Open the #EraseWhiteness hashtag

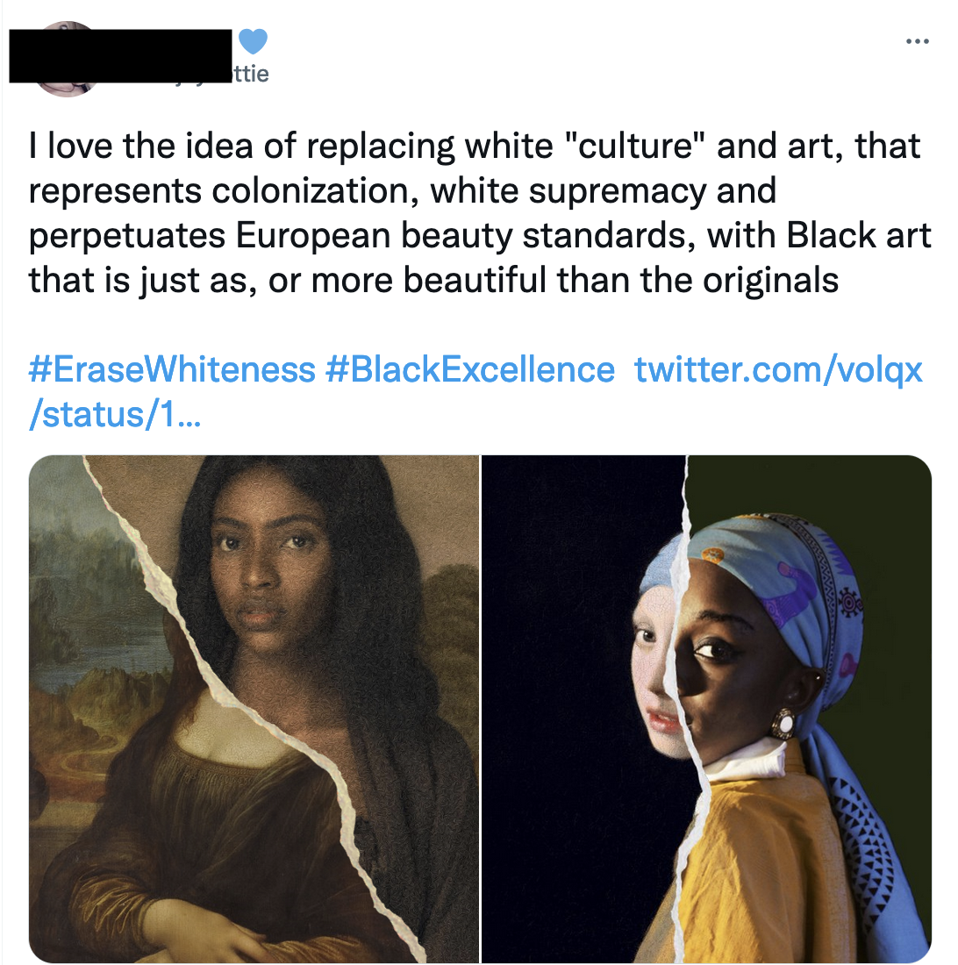coord(172,370)
